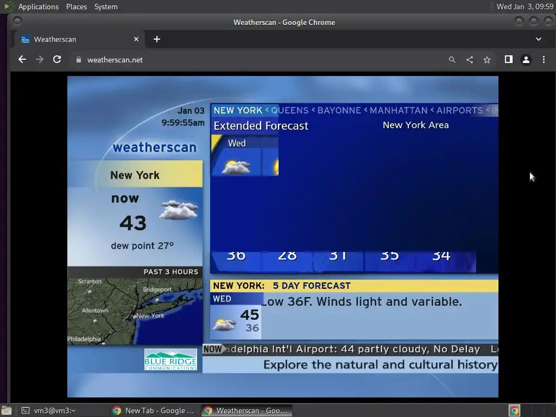
Task: Click the window menu button in Chrome title bar
Action: point(17,22)
